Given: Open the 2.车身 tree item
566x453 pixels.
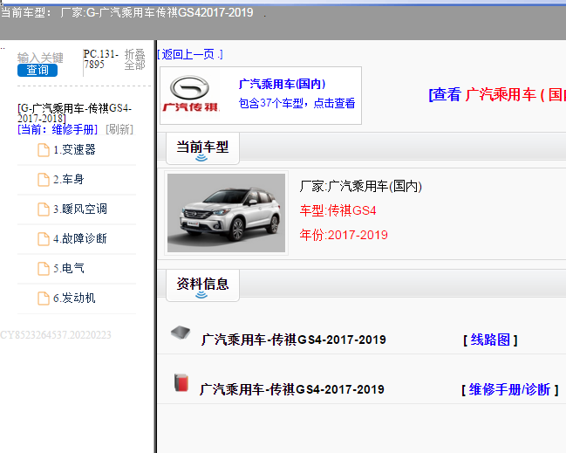Looking at the screenshot, I should tap(69, 179).
